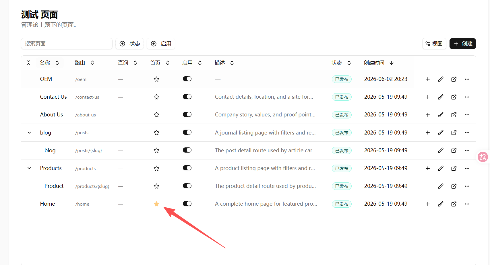Set OEM page as homepage star
This screenshot has height=265, width=490.
point(156,79)
